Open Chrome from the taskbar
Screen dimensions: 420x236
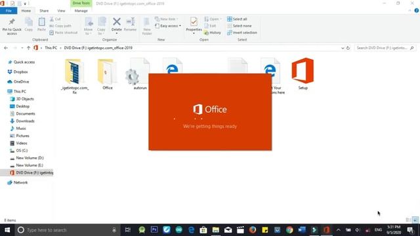tap(289, 230)
